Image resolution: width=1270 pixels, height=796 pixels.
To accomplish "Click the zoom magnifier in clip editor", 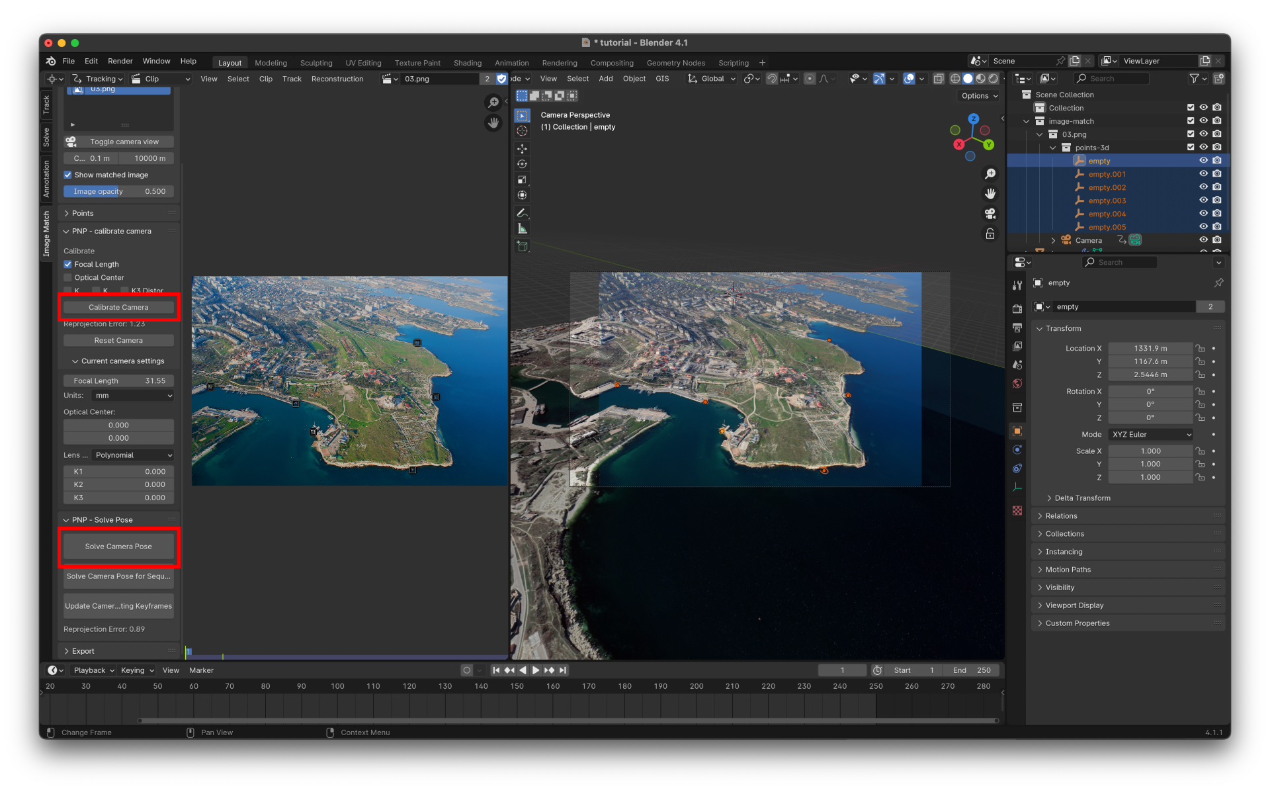I will click(x=493, y=102).
